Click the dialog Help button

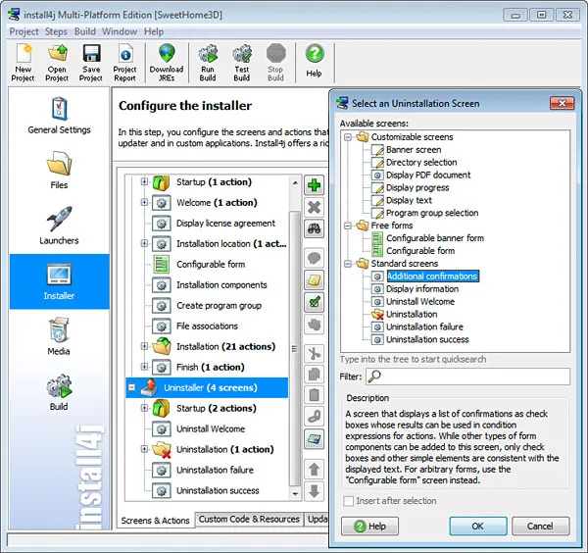(x=369, y=526)
